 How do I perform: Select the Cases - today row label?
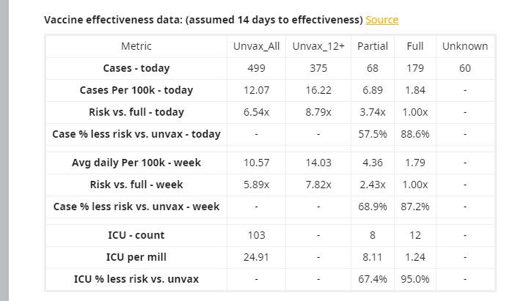(x=136, y=68)
